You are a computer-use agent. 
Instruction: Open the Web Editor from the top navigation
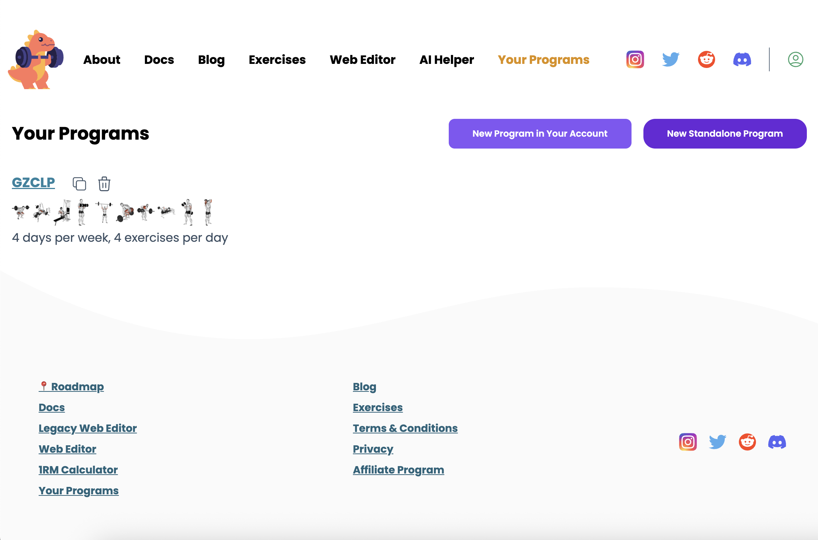[363, 60]
